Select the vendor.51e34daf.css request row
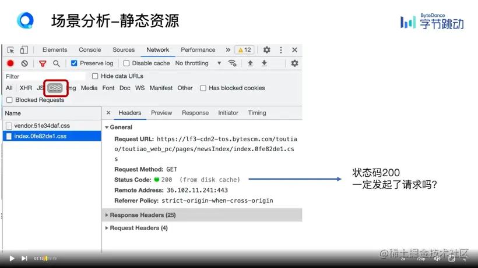 (52, 126)
